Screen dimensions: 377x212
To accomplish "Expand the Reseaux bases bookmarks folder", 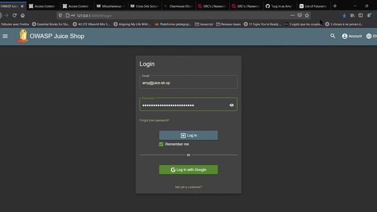I will [x=229, y=24].
